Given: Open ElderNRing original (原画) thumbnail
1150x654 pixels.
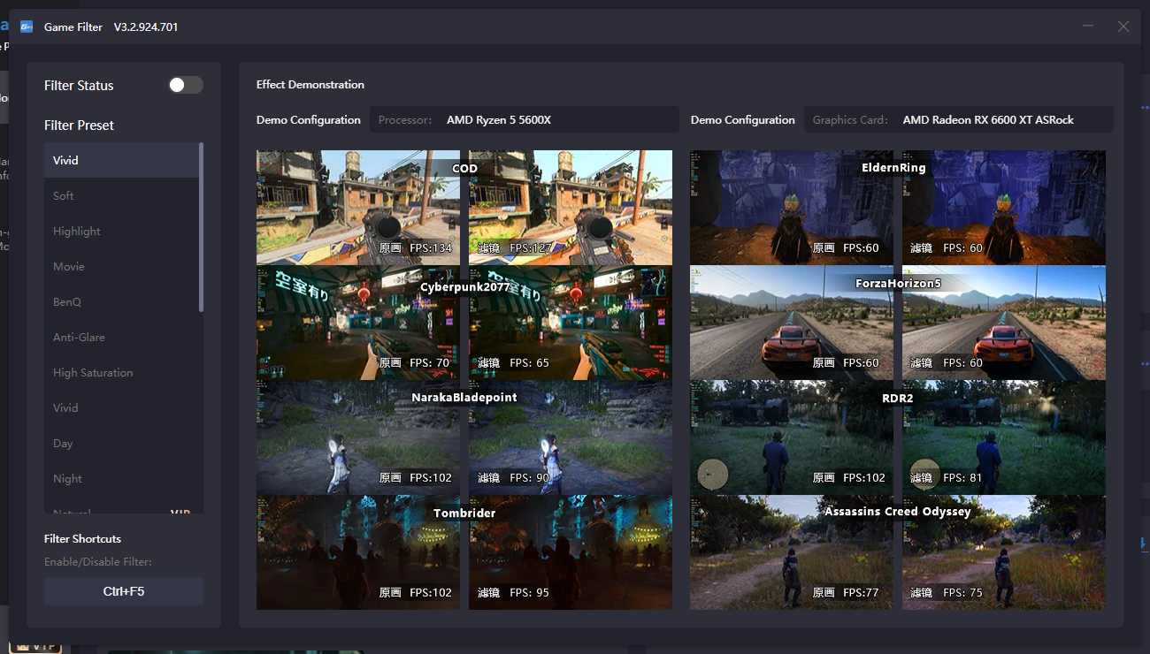Looking at the screenshot, I should point(792,208).
